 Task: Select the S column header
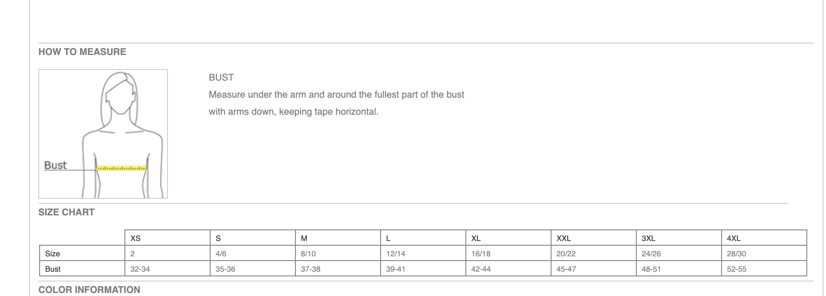pos(253,238)
